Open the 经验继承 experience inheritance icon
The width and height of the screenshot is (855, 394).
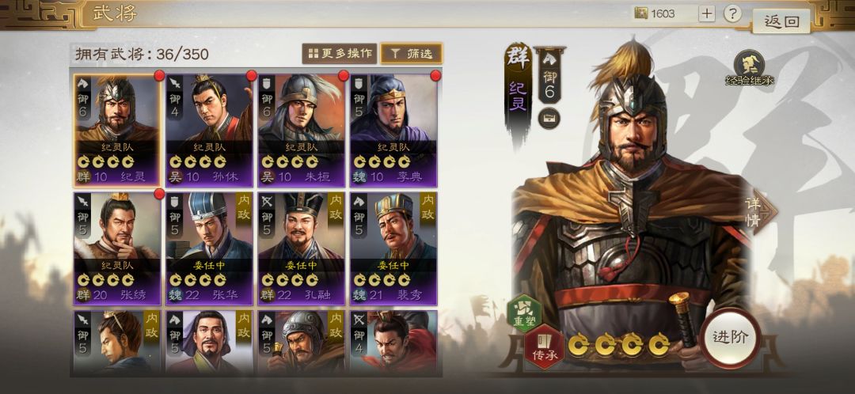click(x=749, y=67)
